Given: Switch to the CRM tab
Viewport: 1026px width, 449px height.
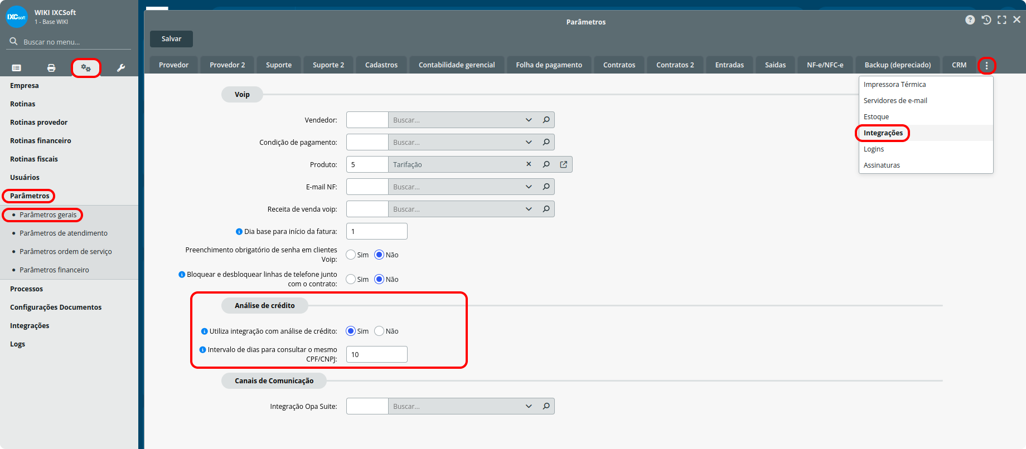Looking at the screenshot, I should tap(959, 65).
